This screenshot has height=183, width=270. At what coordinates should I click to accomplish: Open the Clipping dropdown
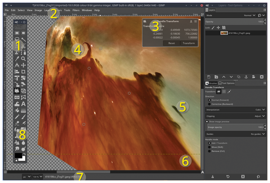click(235, 116)
